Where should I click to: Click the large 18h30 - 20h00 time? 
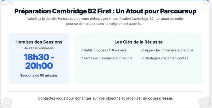pos(39,61)
